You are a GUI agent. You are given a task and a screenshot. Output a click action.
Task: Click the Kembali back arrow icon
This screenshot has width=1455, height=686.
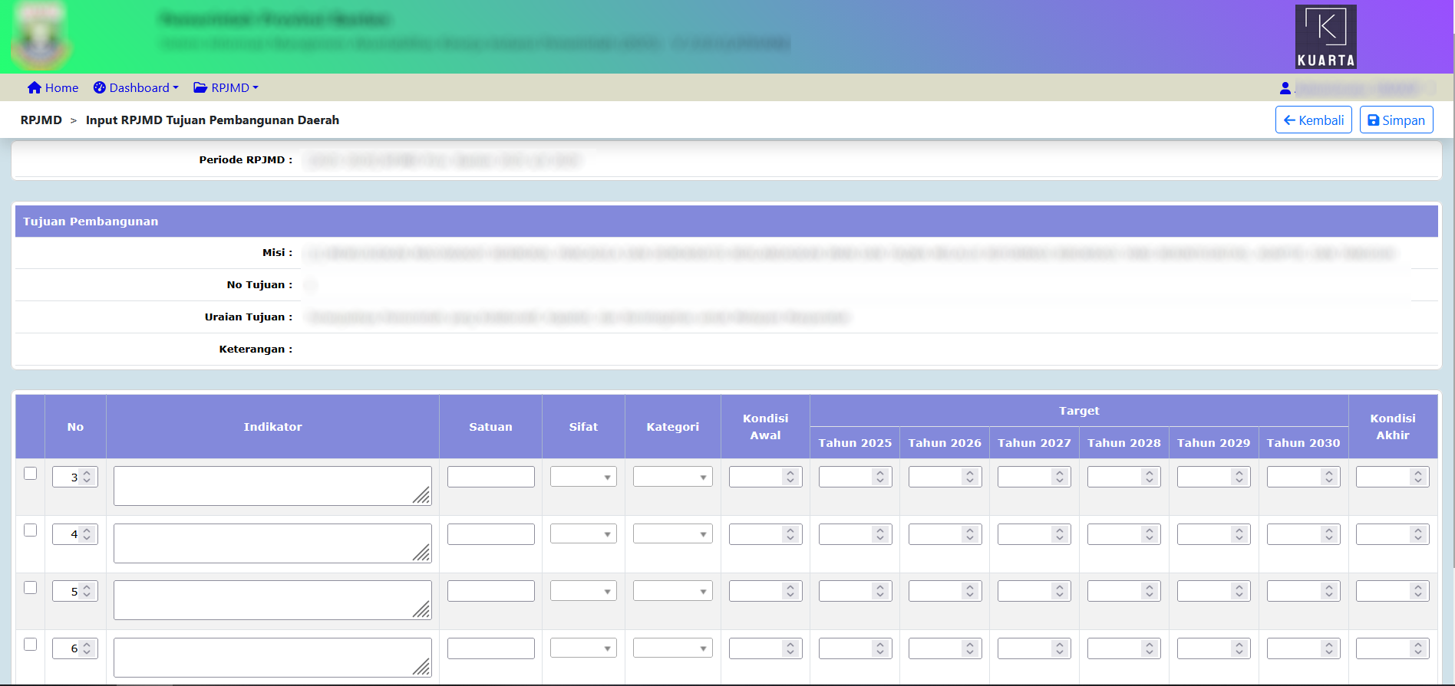1289,120
